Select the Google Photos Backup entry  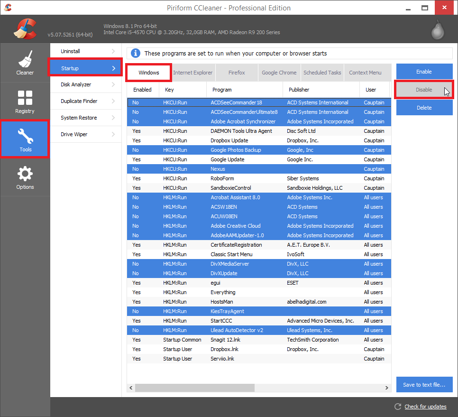tap(259, 150)
